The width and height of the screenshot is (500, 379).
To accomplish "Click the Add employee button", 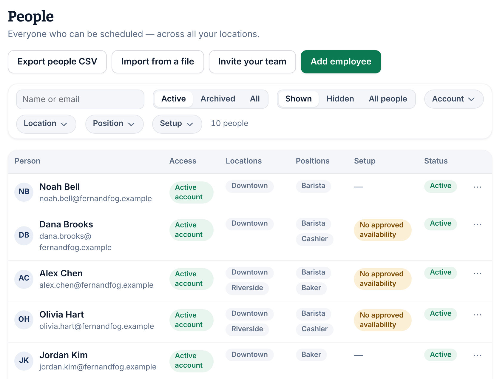I will click(x=341, y=62).
